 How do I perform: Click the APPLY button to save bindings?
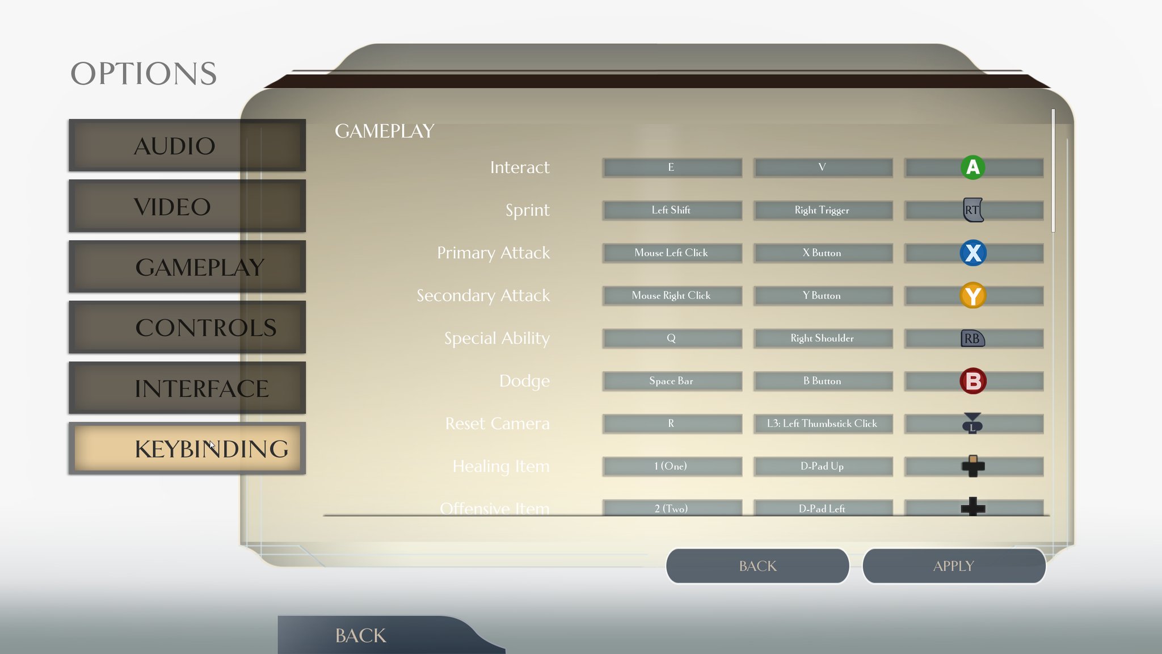(953, 565)
